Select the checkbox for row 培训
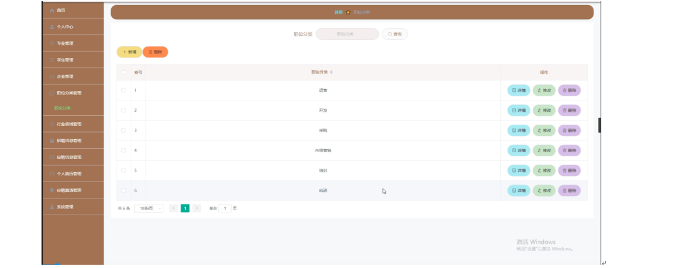The image size is (681, 268). (x=124, y=170)
